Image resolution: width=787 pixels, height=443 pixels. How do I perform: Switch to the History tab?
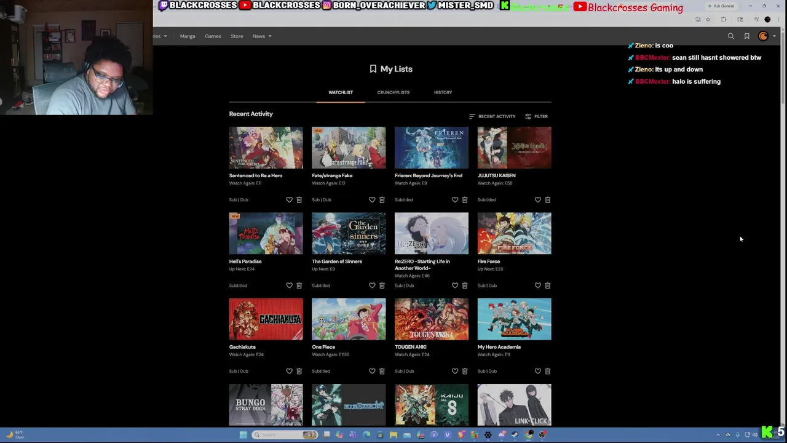point(443,92)
